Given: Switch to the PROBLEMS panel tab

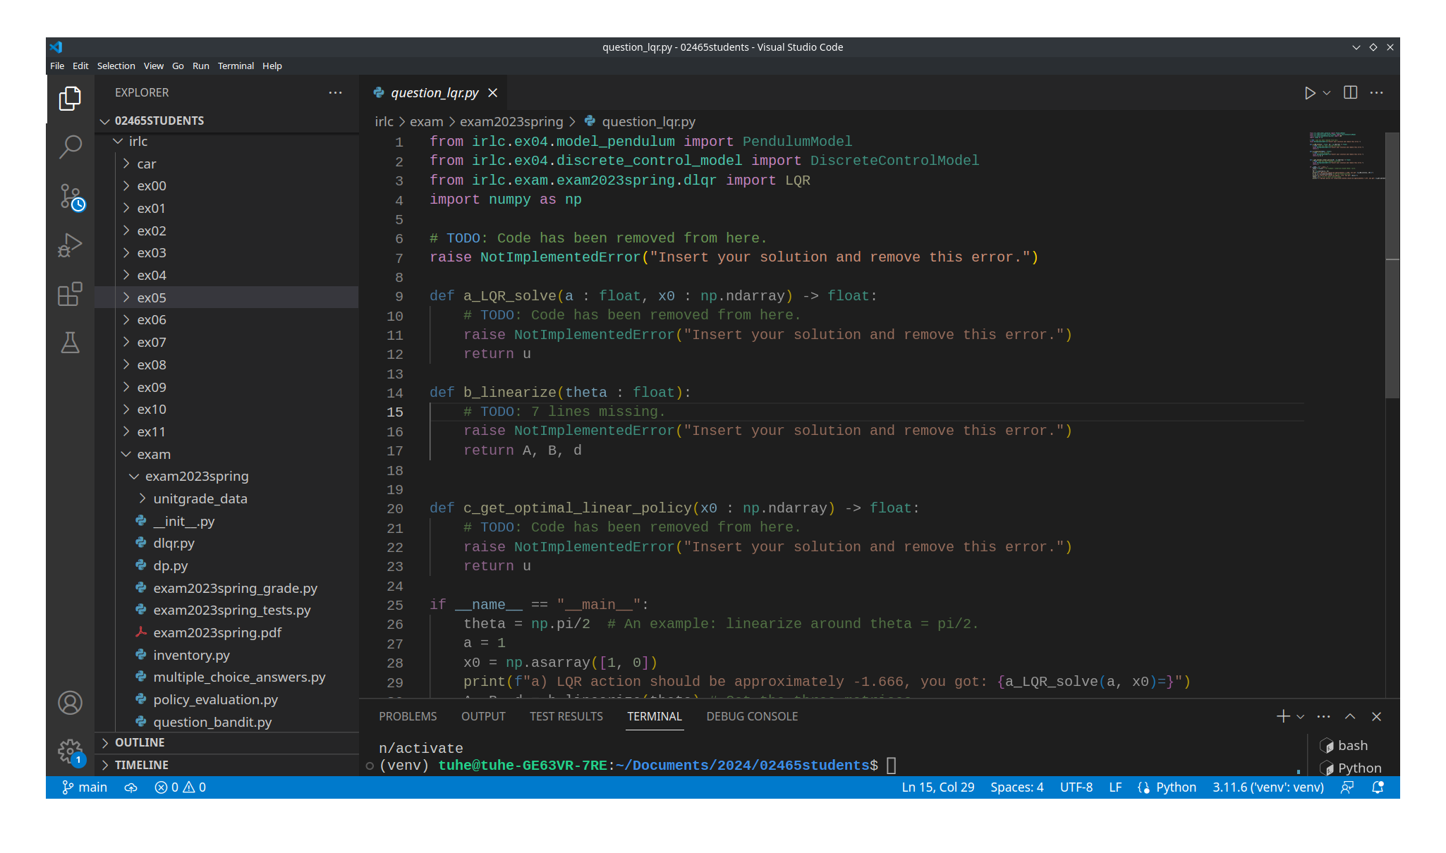Looking at the screenshot, I should pos(408,716).
